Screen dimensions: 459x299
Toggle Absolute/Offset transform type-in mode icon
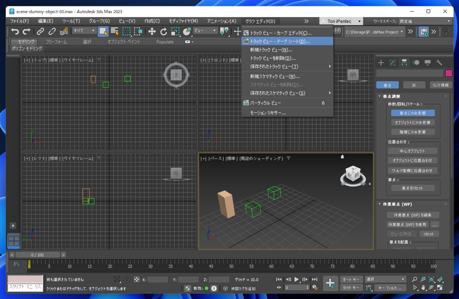tap(137, 279)
